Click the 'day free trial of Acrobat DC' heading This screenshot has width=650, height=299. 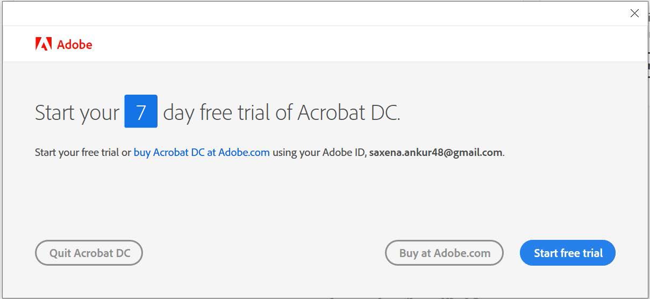point(281,112)
